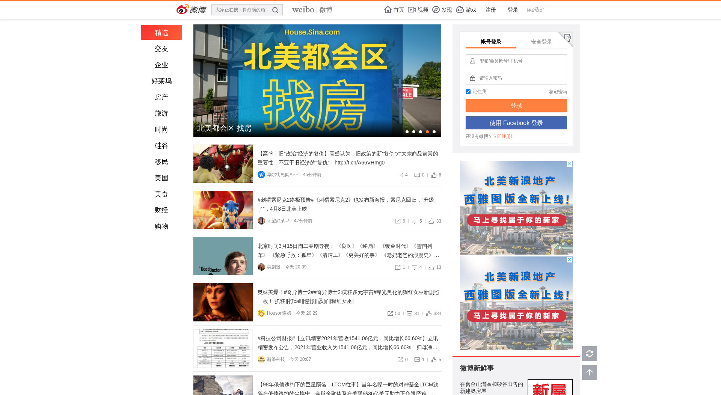Like the 新浪科技 post
This screenshot has height=395, width=721.
point(434,360)
